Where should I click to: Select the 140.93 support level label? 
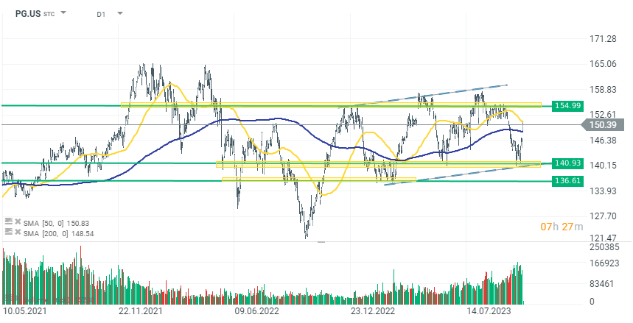tap(562, 163)
